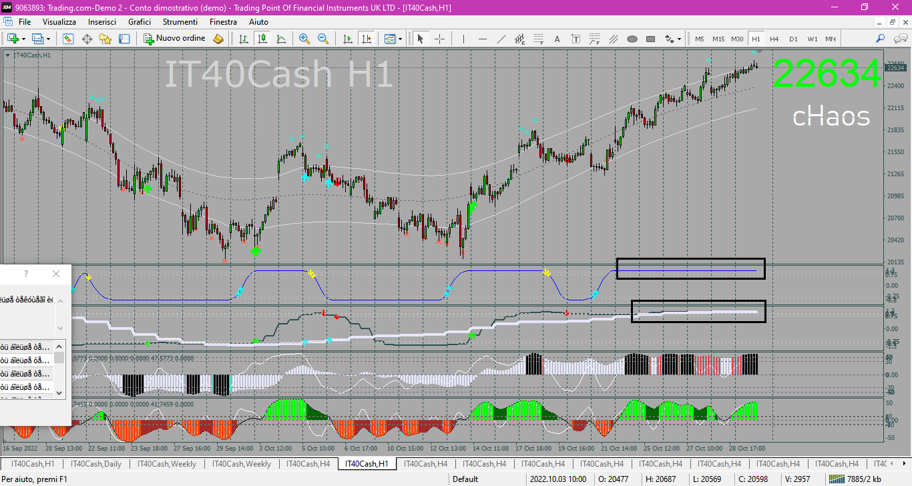
Task: Select the parallel lines channel tool
Action: 614,39
